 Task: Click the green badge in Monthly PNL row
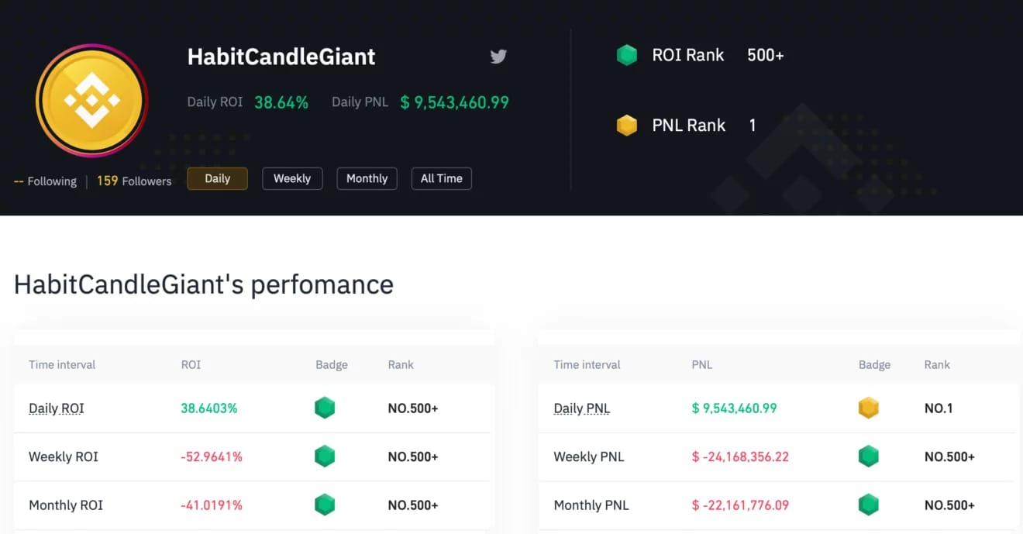point(868,504)
